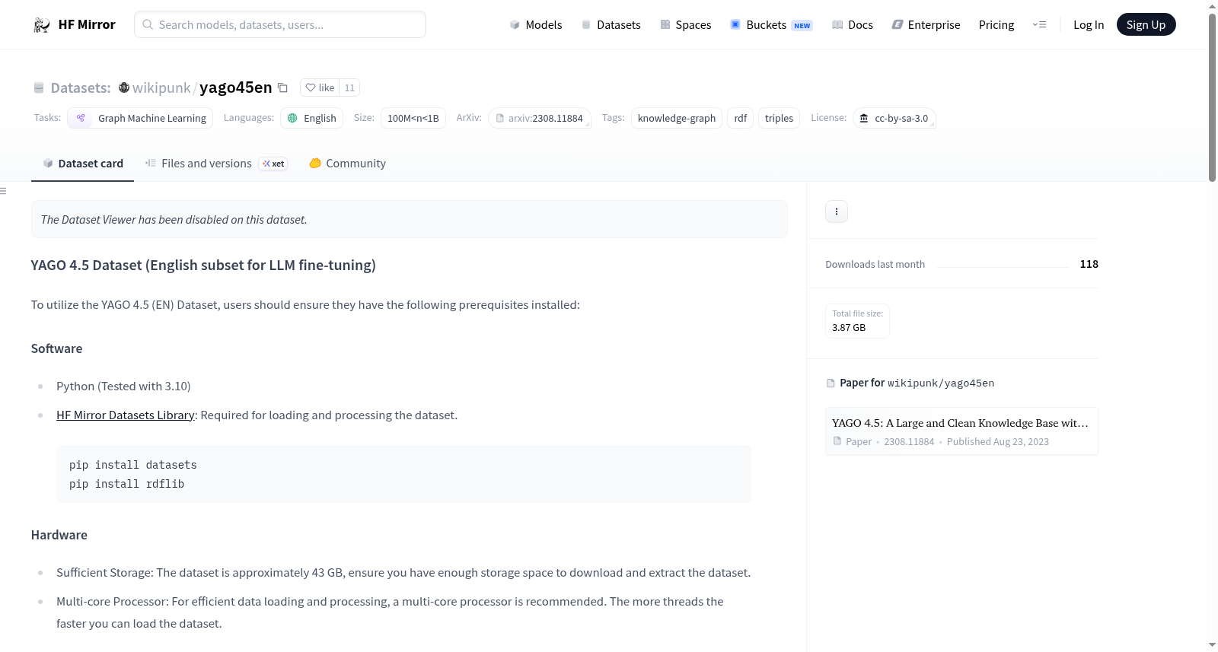The height and width of the screenshot is (652, 1218).
Task: Open the like count 11
Action: pyautogui.click(x=349, y=87)
